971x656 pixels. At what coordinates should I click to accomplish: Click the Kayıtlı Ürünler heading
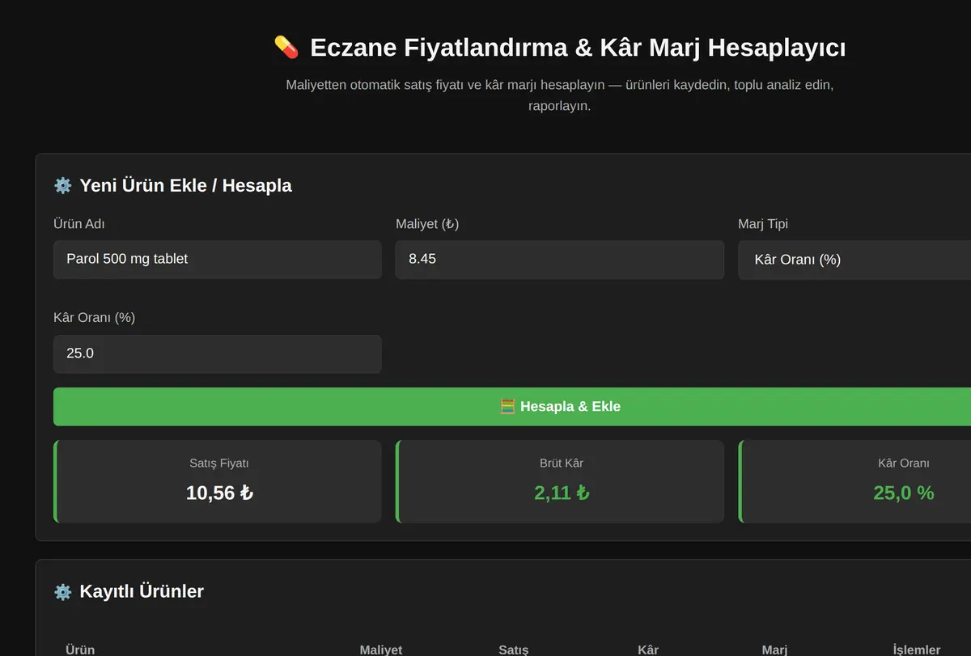142,591
